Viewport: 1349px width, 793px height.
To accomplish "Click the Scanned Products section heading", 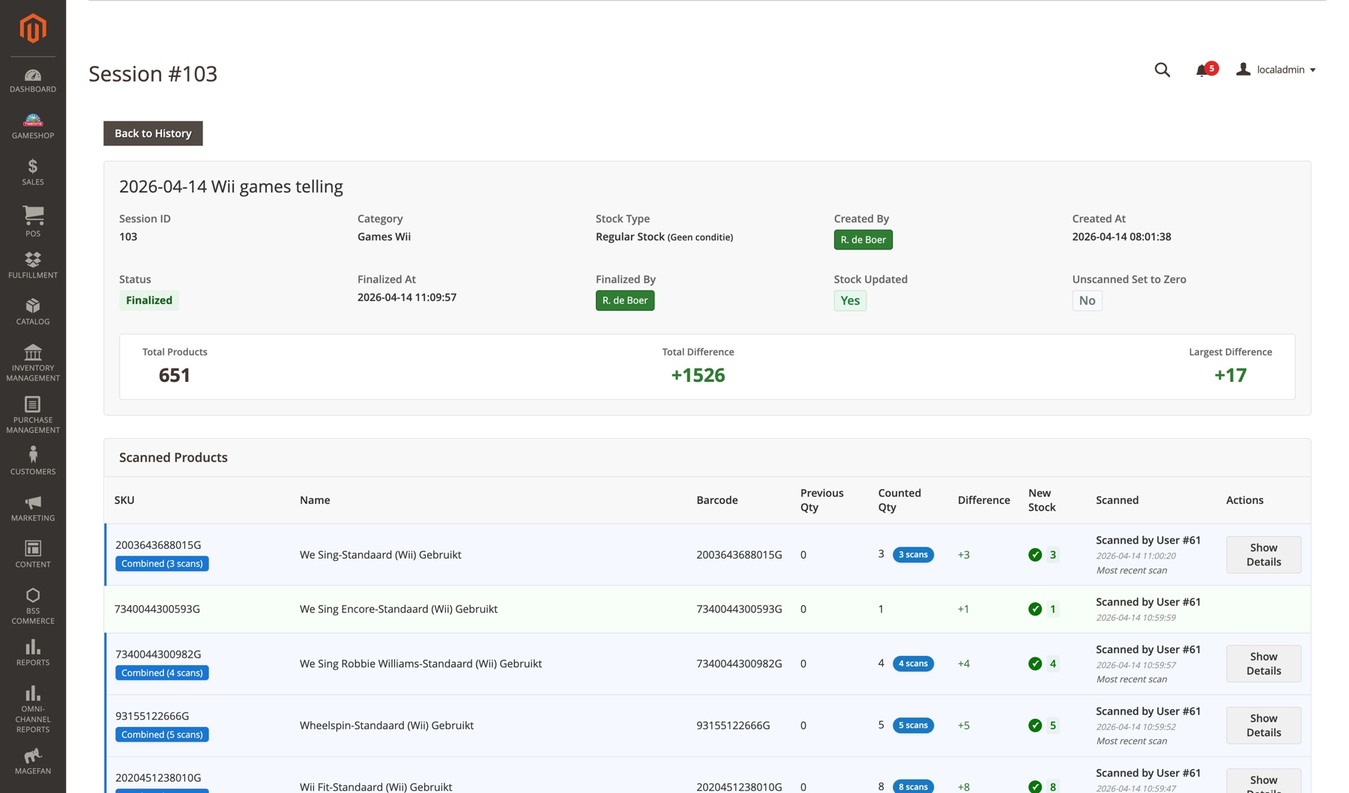I will click(x=173, y=458).
